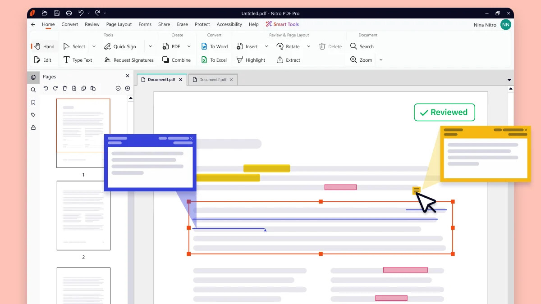Open document tab list dropdown arrow

pos(509,80)
